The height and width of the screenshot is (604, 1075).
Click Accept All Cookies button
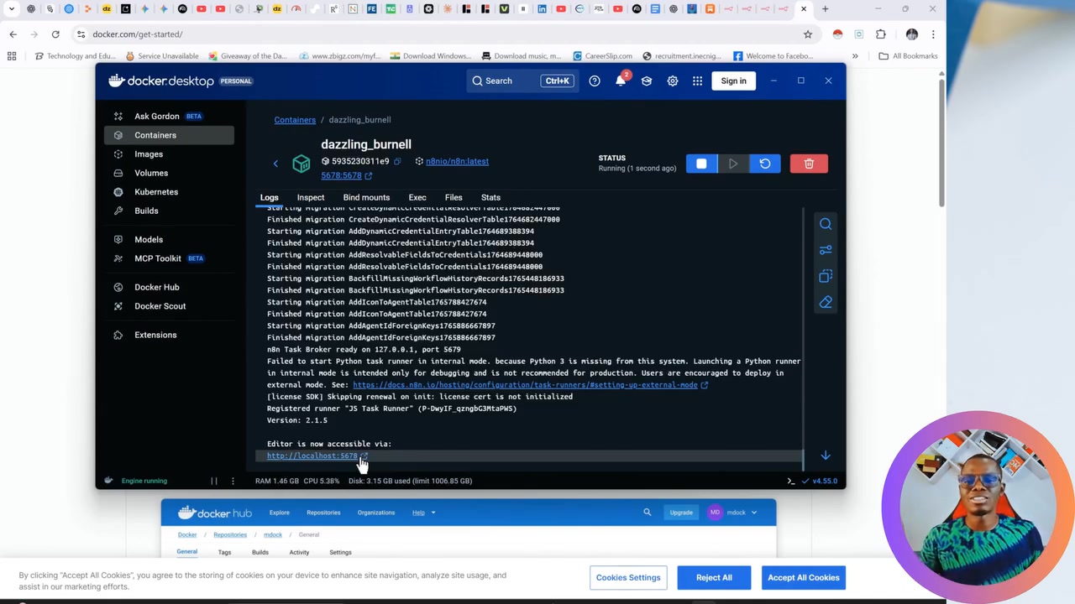tap(804, 577)
